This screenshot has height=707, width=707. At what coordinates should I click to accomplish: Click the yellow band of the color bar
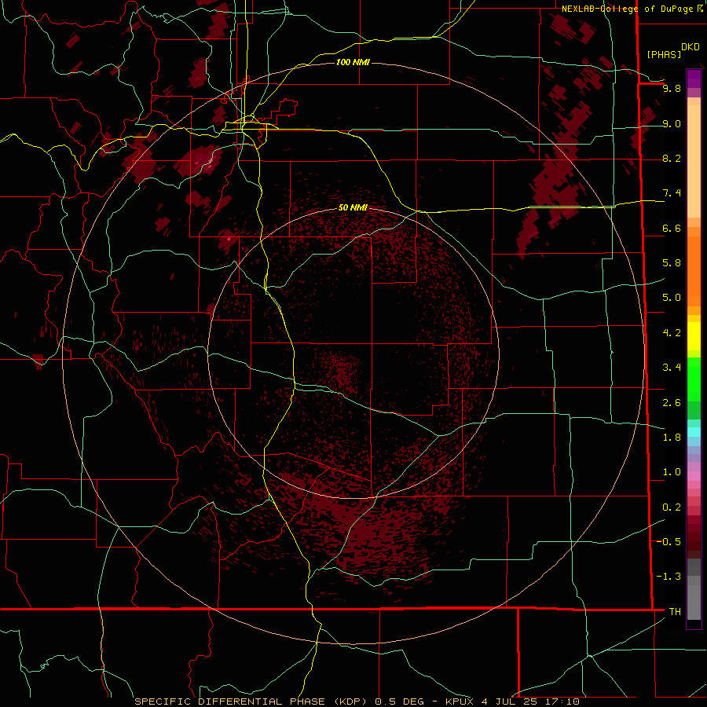694,336
